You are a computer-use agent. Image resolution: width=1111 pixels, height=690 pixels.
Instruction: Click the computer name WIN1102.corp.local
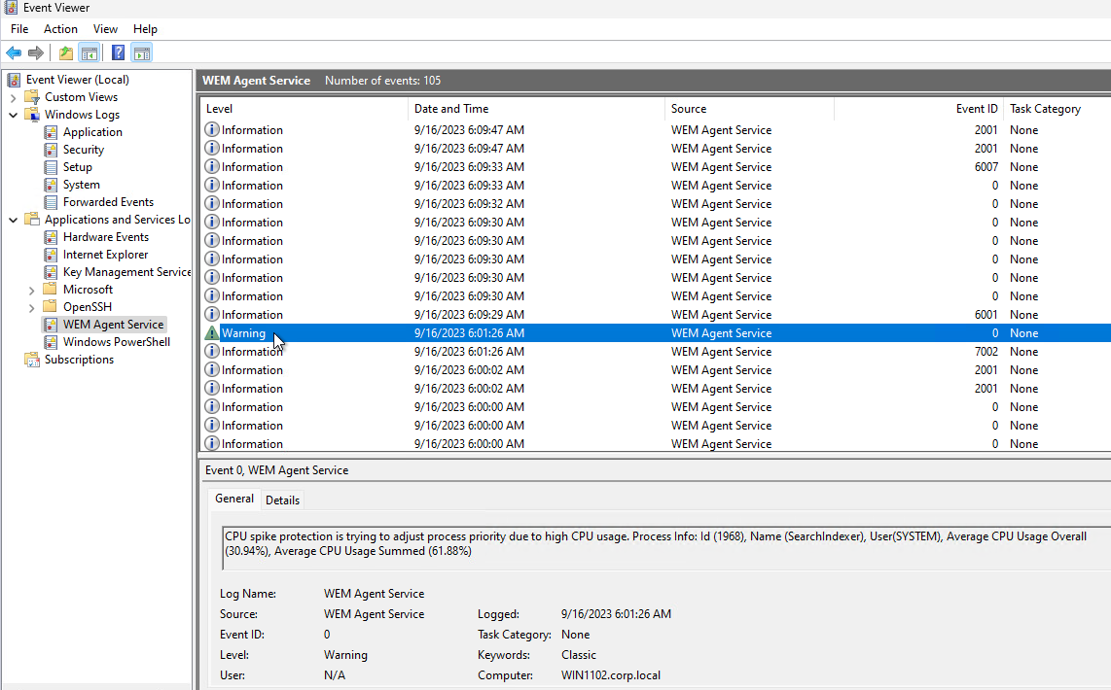click(611, 675)
